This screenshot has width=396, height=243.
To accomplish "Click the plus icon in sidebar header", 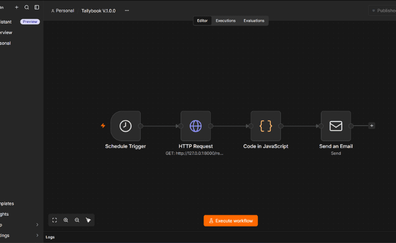I will (x=17, y=7).
